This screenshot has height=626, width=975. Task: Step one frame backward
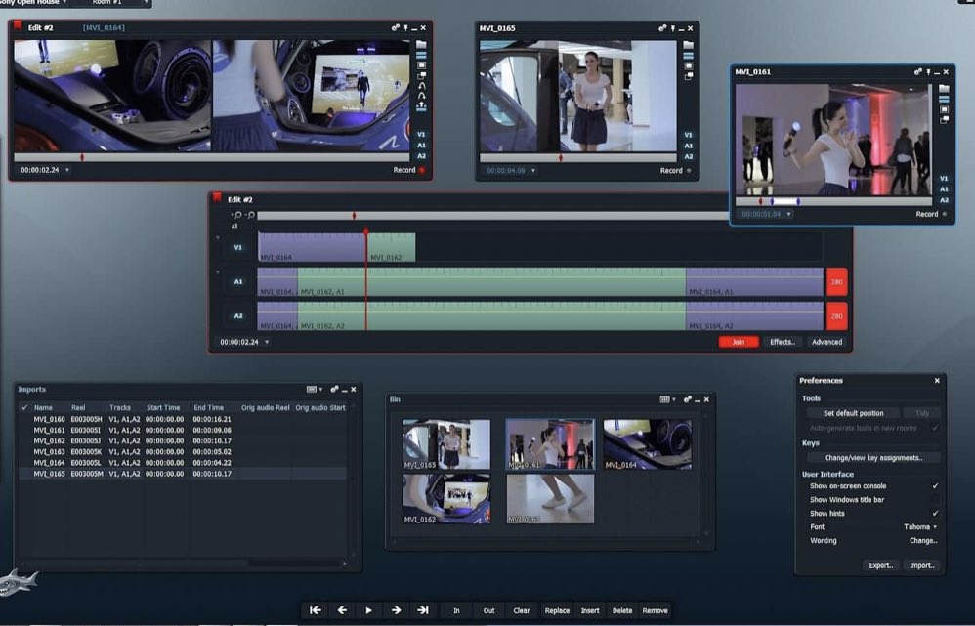click(342, 610)
